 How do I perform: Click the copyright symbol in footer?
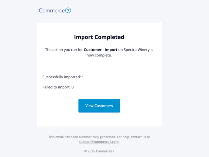tap(85, 151)
